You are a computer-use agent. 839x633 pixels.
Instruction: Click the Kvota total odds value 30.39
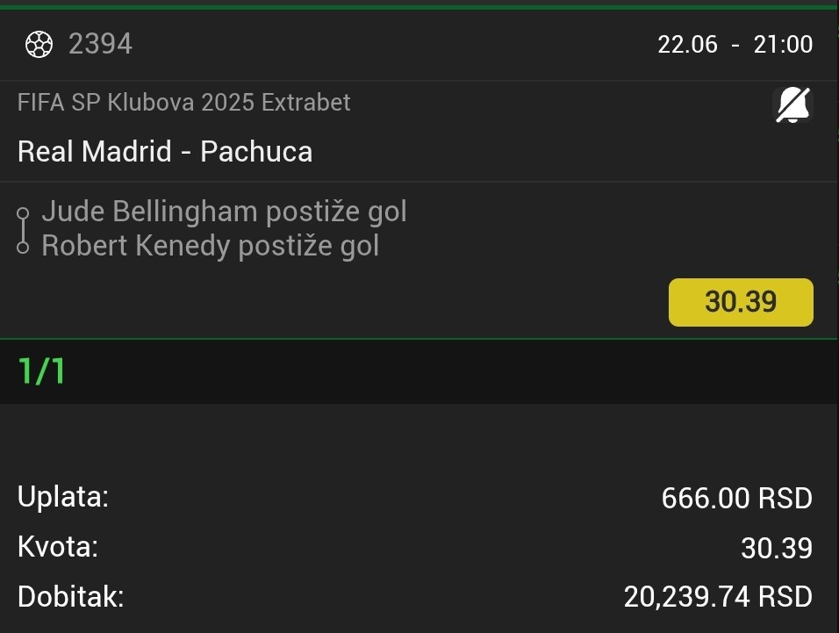[x=777, y=548]
